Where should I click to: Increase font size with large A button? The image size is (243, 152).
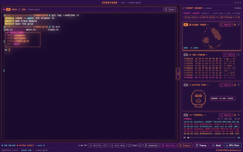[x=140, y=145]
